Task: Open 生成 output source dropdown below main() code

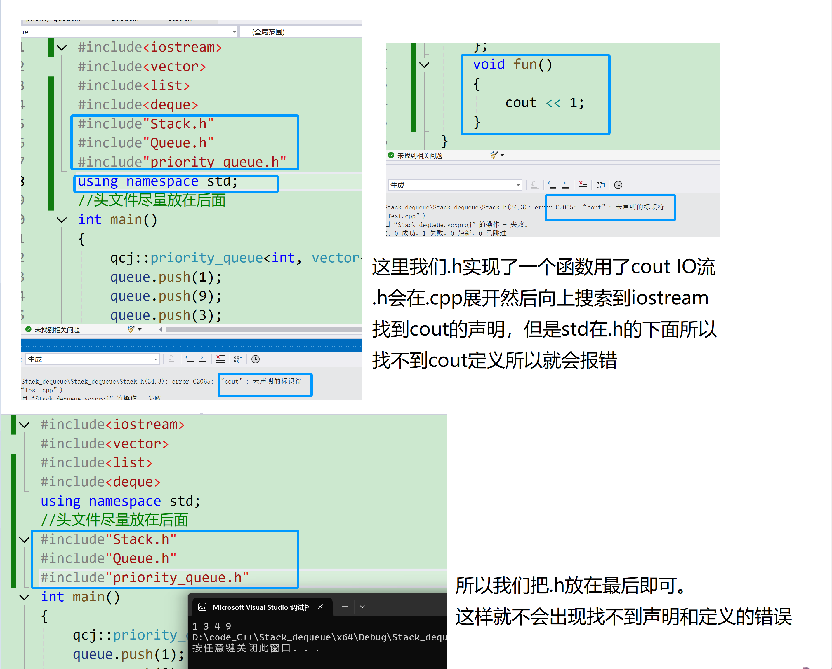Action: pyautogui.click(x=92, y=359)
